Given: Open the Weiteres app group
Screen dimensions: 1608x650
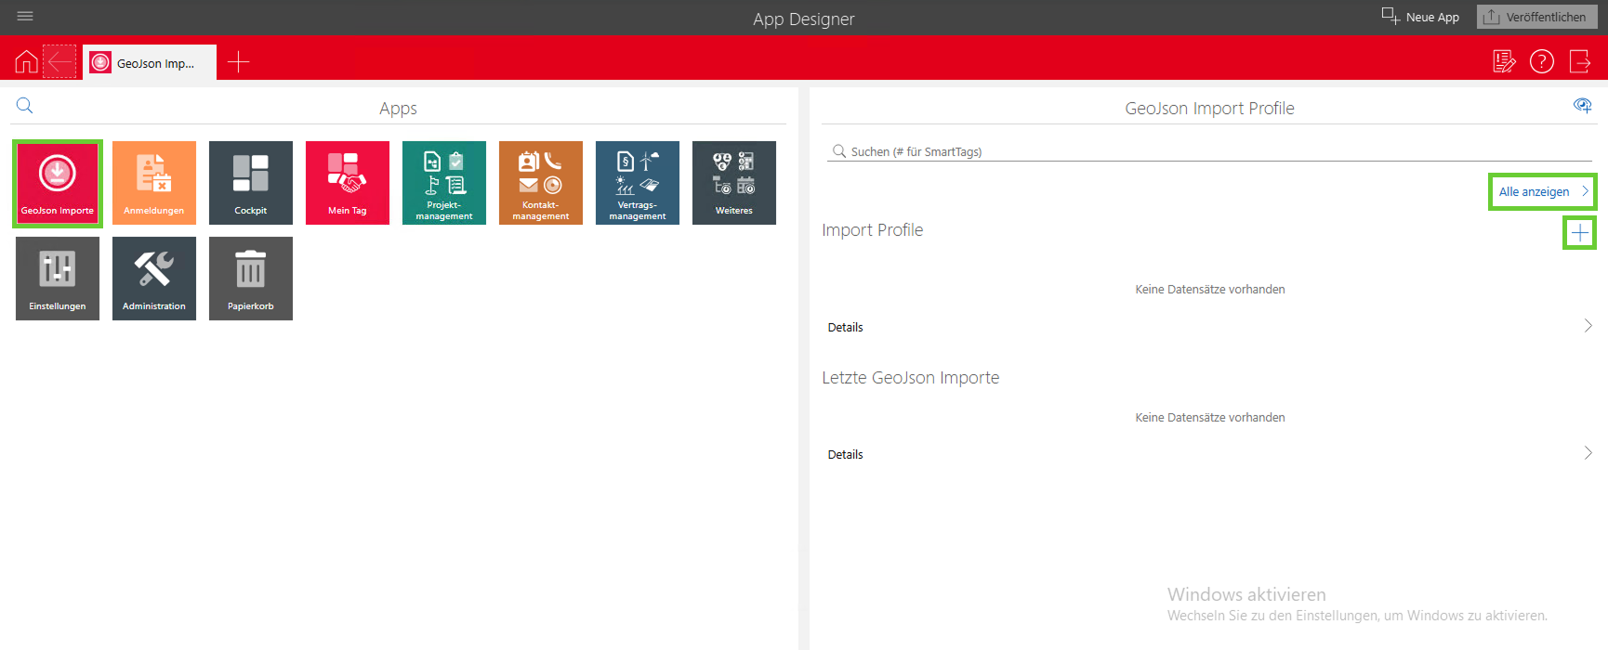Looking at the screenshot, I should [734, 183].
